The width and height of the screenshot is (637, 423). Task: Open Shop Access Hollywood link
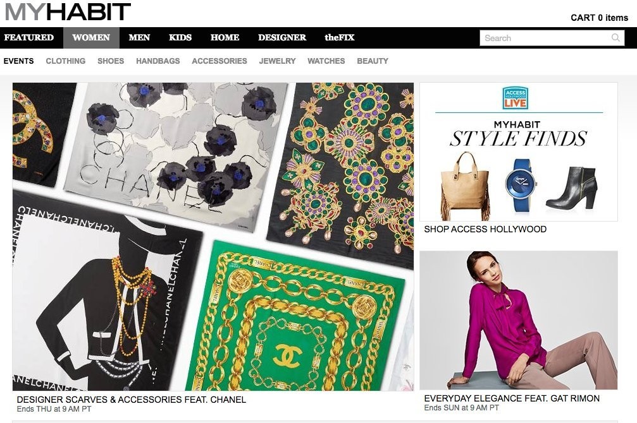click(x=485, y=229)
